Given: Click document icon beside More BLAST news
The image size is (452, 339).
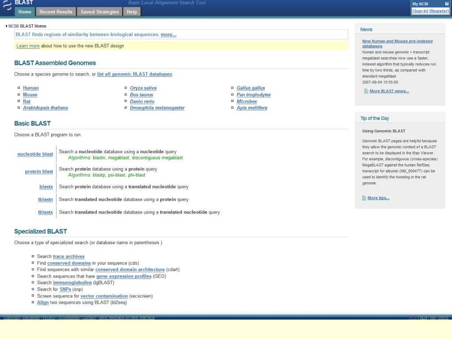Looking at the screenshot, I should [366, 91].
